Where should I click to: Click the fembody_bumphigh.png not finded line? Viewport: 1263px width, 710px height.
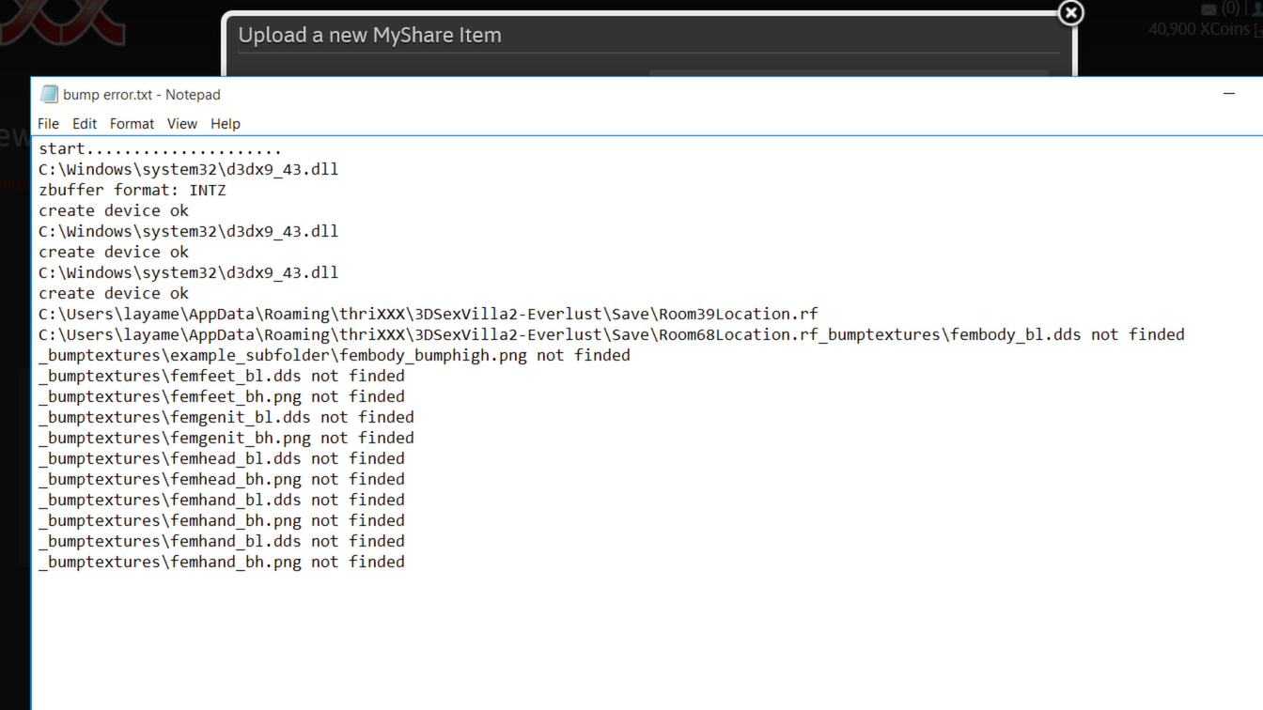tap(335, 355)
